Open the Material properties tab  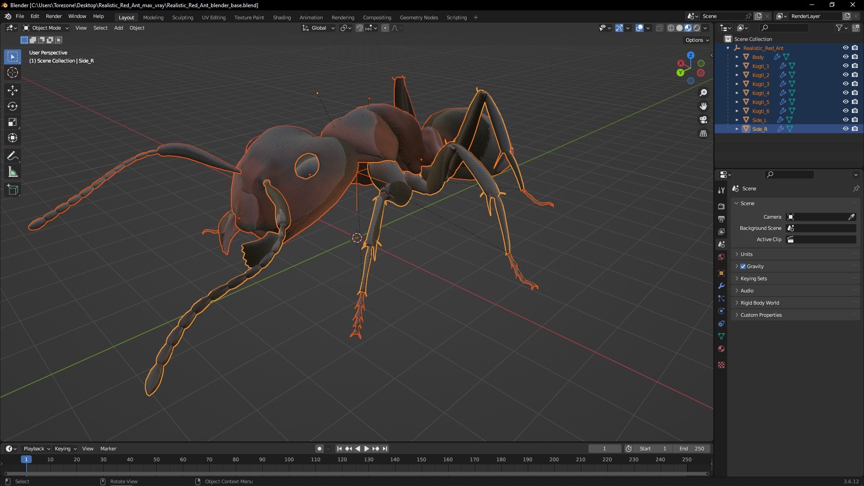pyautogui.click(x=721, y=349)
